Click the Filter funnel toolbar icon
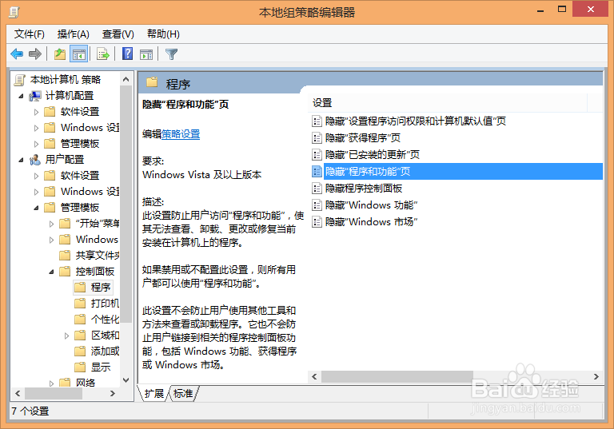Viewport: 614px width, 429px height. pos(172,54)
